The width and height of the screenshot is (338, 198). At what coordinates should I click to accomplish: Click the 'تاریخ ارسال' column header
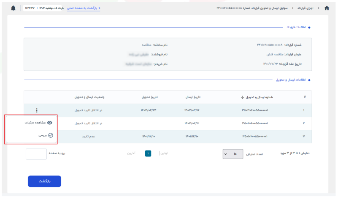(x=193, y=97)
